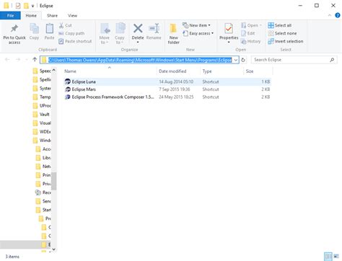
Task: Click the search magnifier icon
Action: [x=332, y=60]
